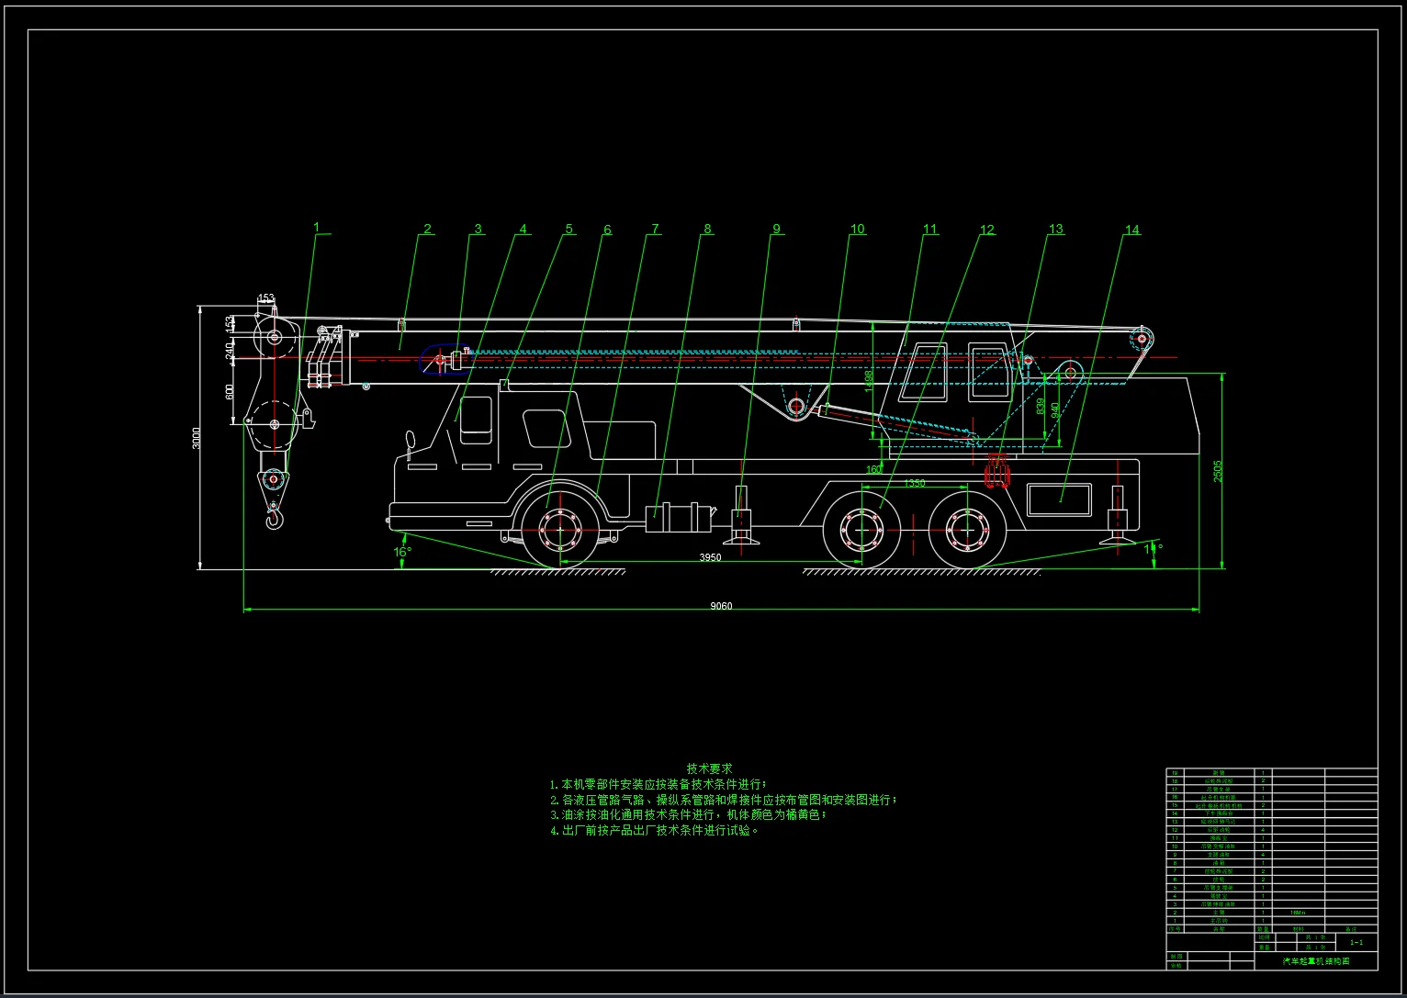Select the 技术要求 heading
Image resolution: width=1407 pixels, height=998 pixels.
(x=710, y=768)
